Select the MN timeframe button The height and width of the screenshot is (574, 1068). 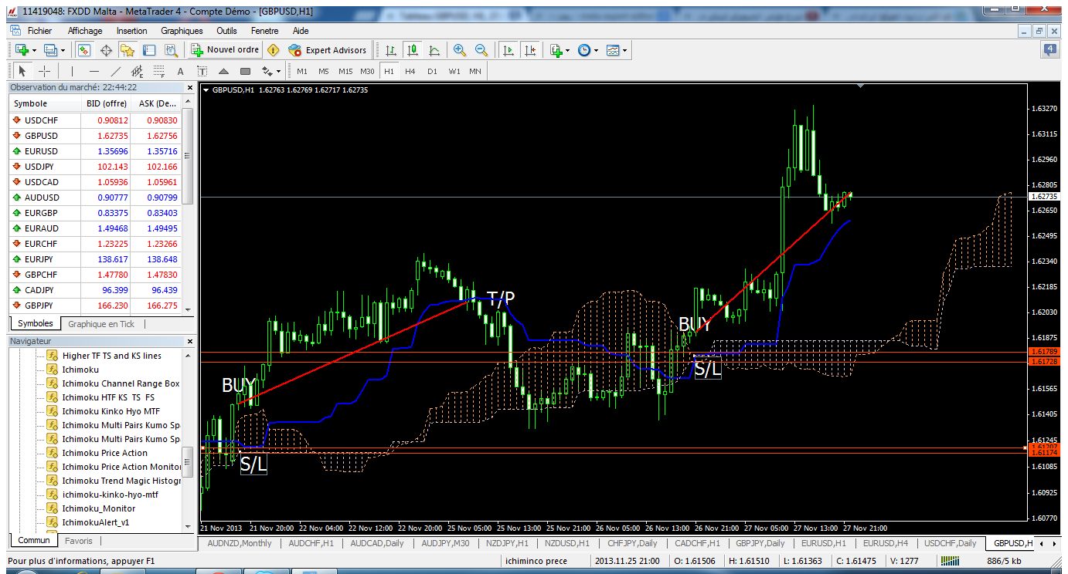click(x=475, y=71)
